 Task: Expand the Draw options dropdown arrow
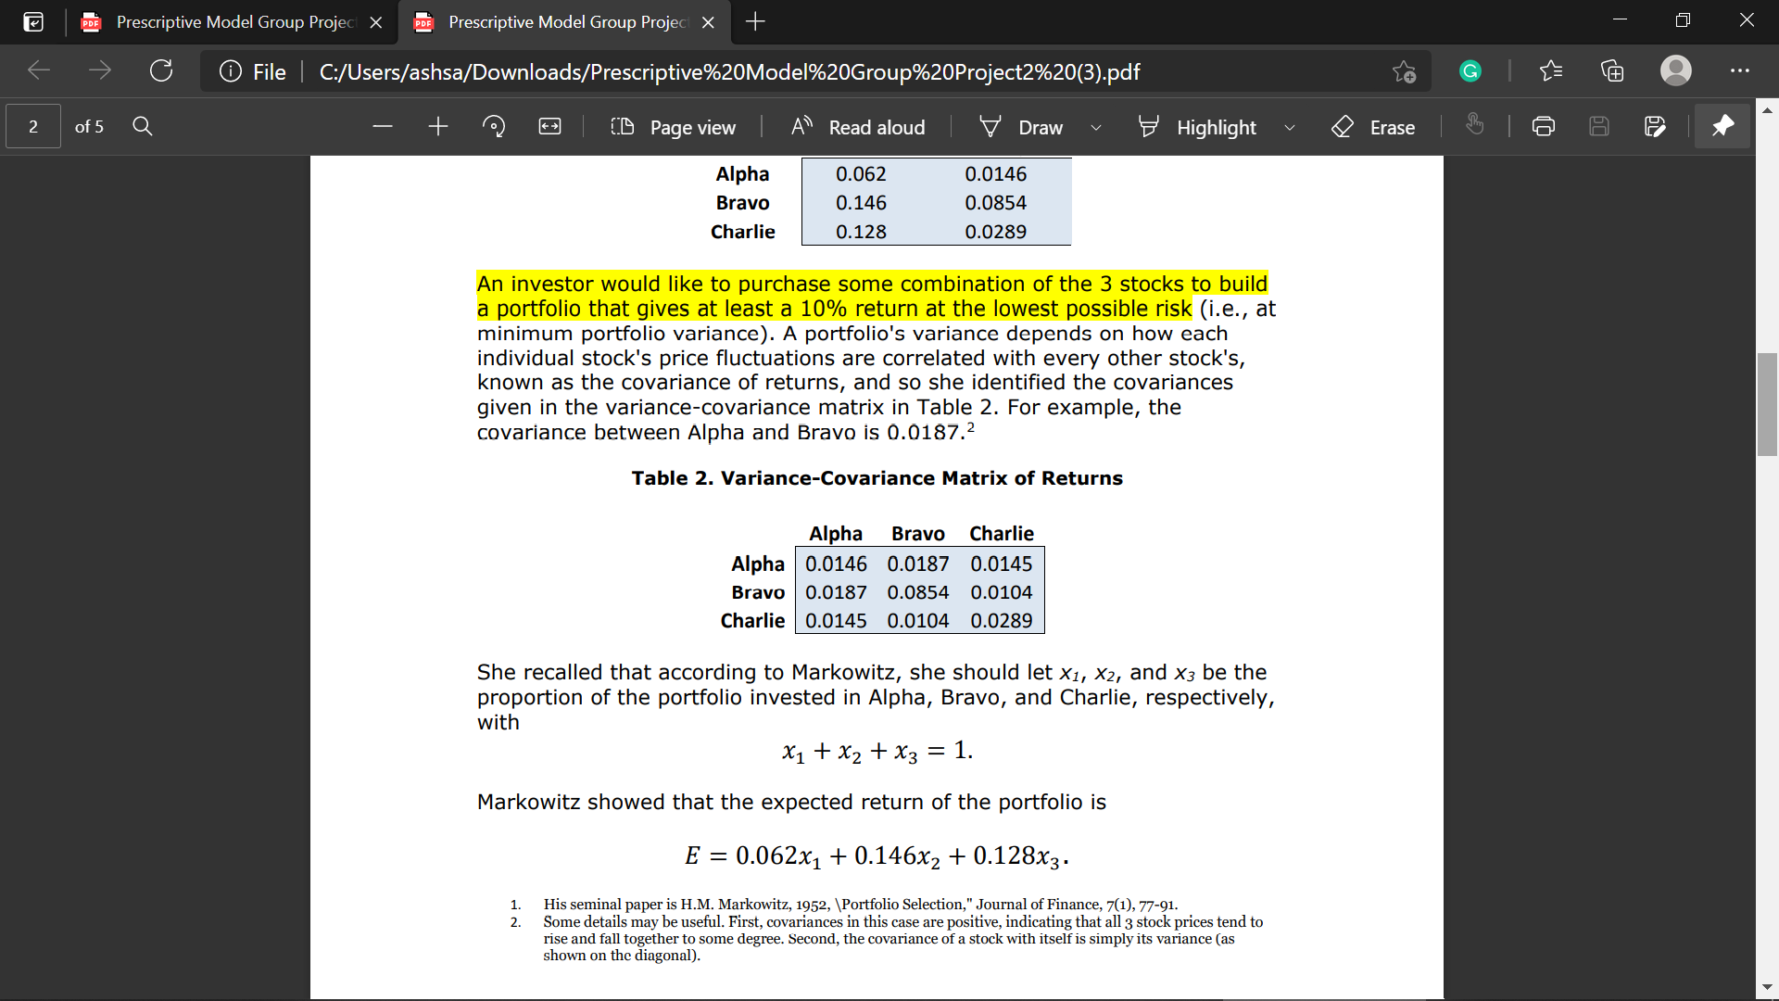point(1096,128)
